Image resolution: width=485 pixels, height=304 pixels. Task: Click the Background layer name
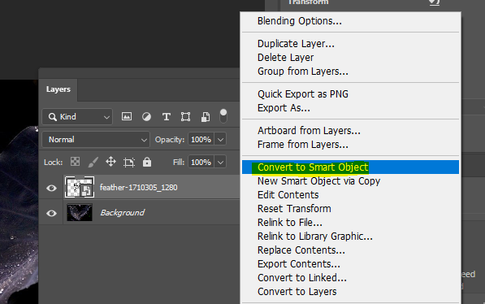click(123, 213)
